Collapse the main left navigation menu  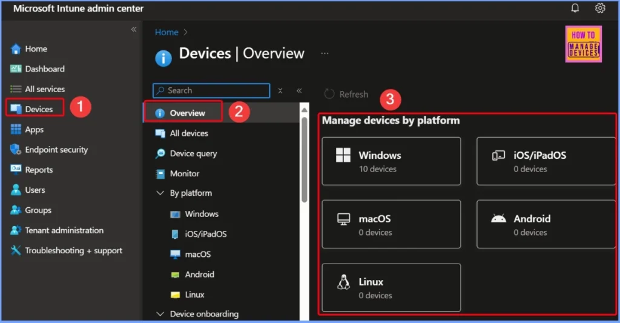[134, 29]
